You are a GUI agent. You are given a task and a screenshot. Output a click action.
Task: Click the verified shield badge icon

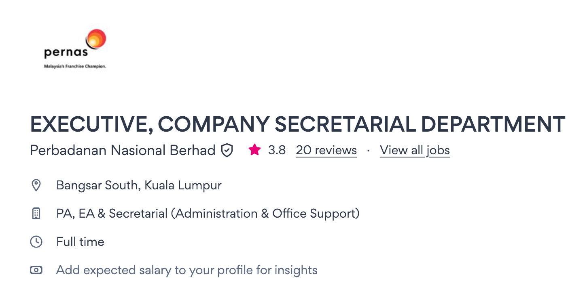[x=227, y=151]
